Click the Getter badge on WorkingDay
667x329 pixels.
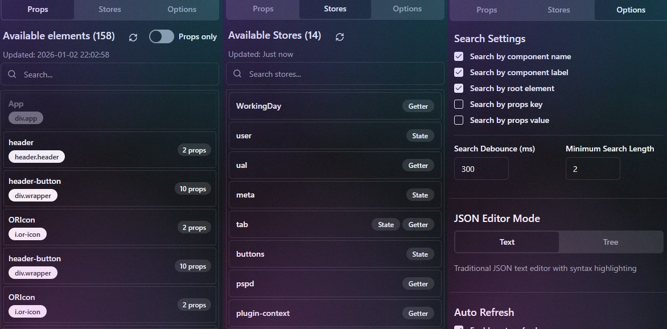[418, 106]
